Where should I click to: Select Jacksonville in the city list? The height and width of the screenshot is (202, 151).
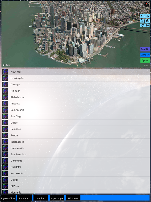[76, 148]
